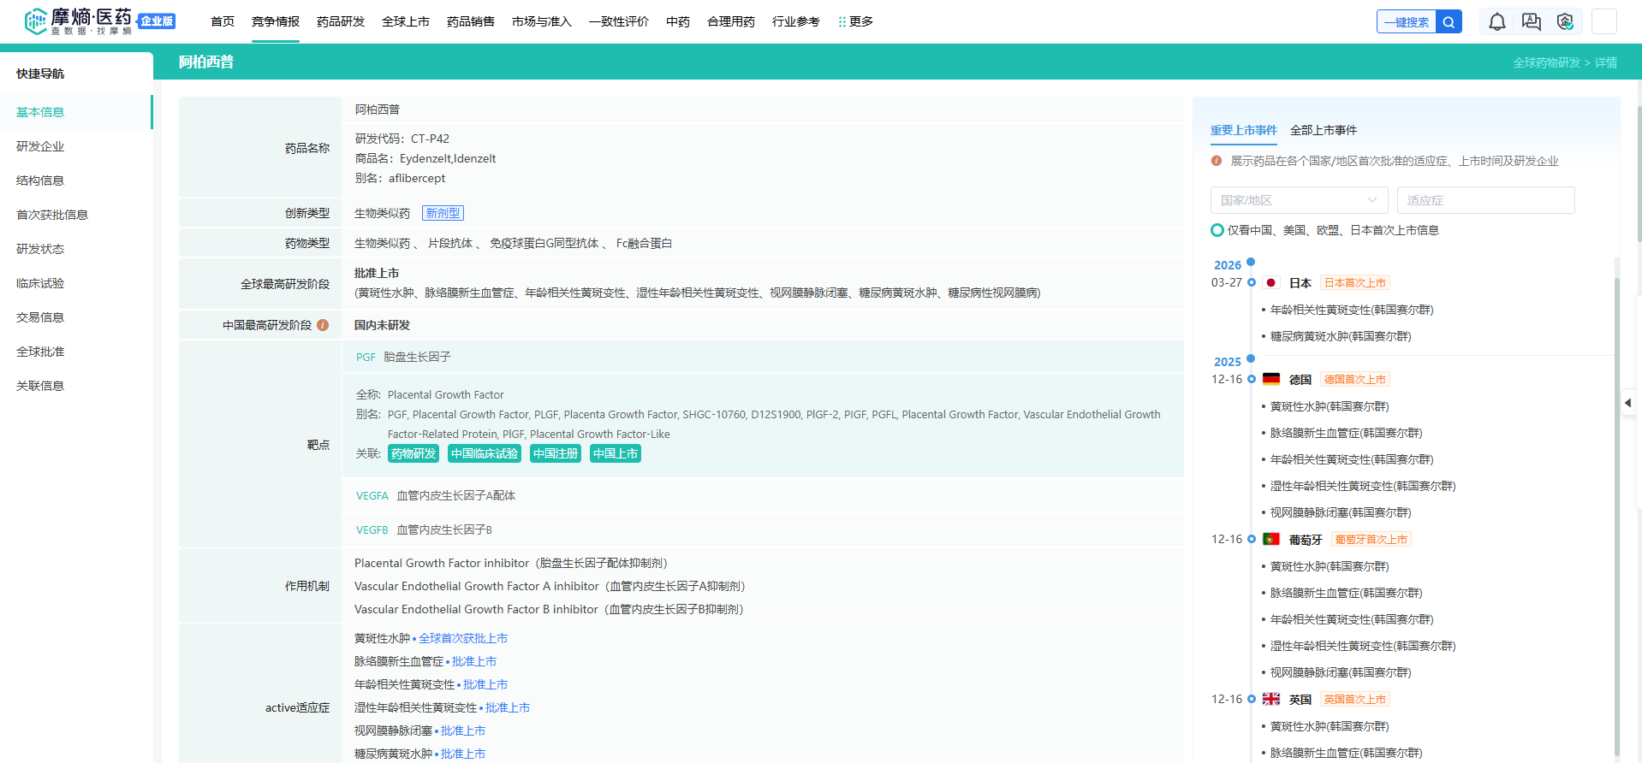Click the 葡萄牙首次上市 tag

[1371, 539]
